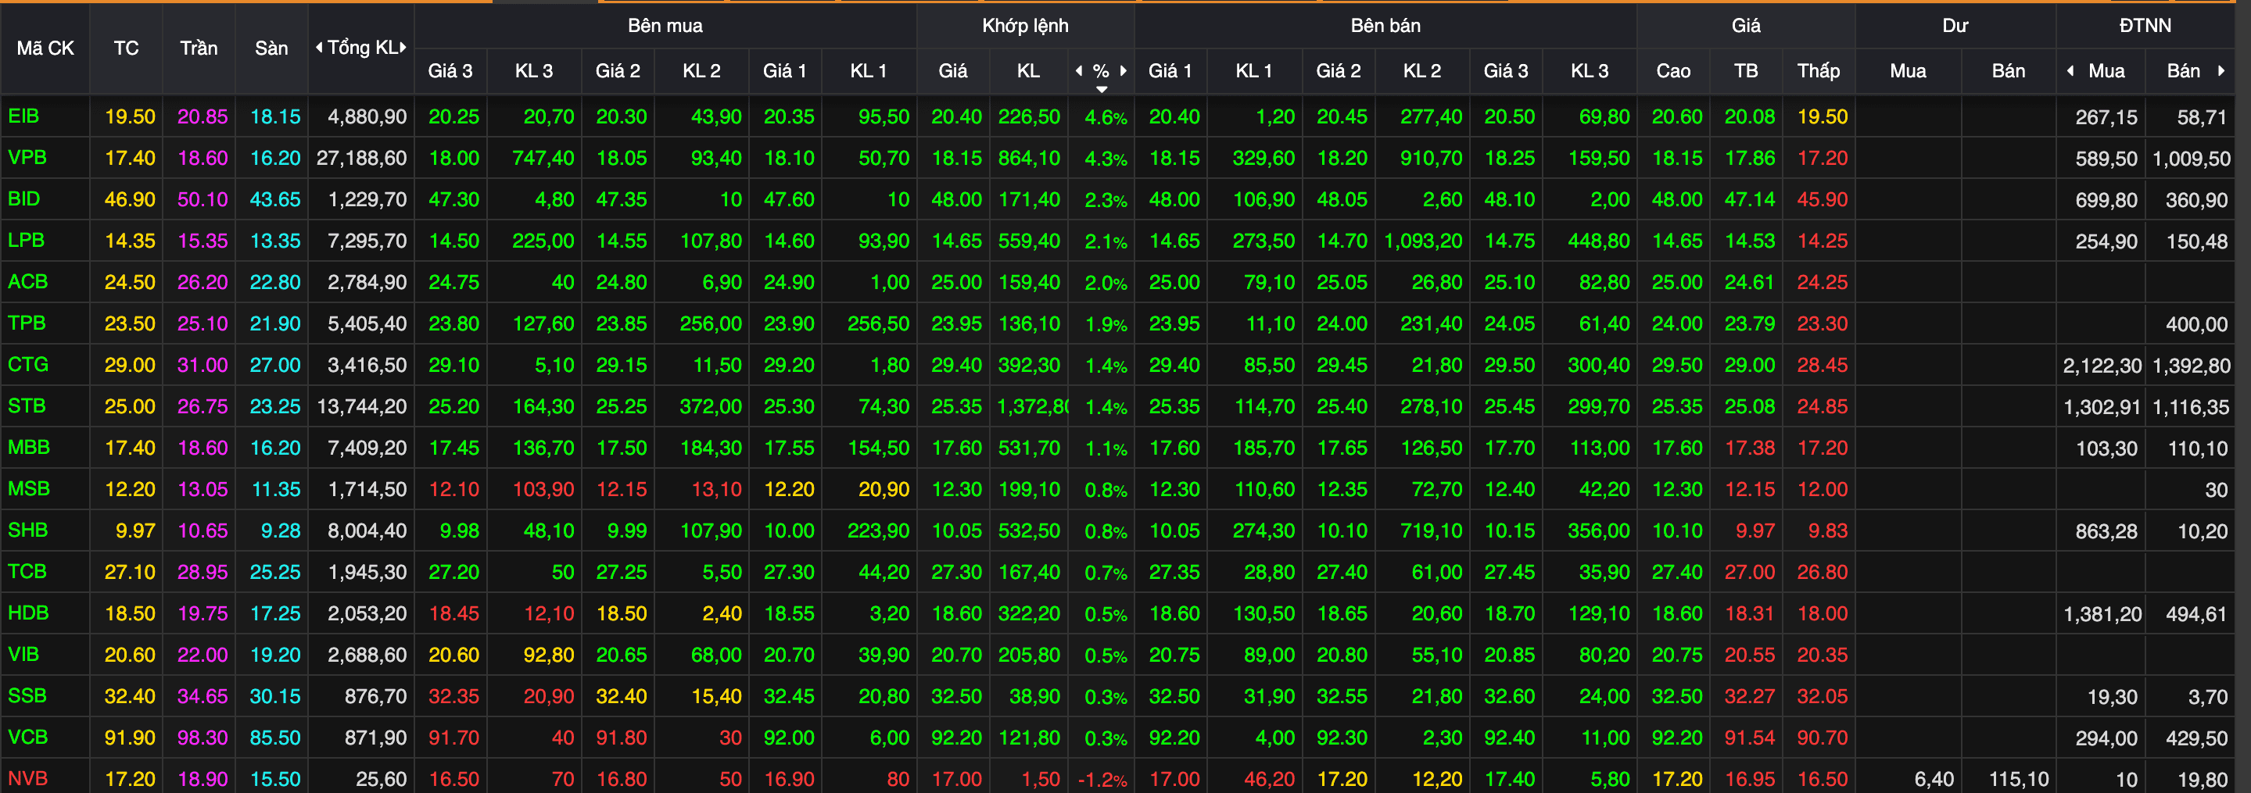Click the Khớp lệnh KL column header
2251x793 pixels.
pos(1028,71)
